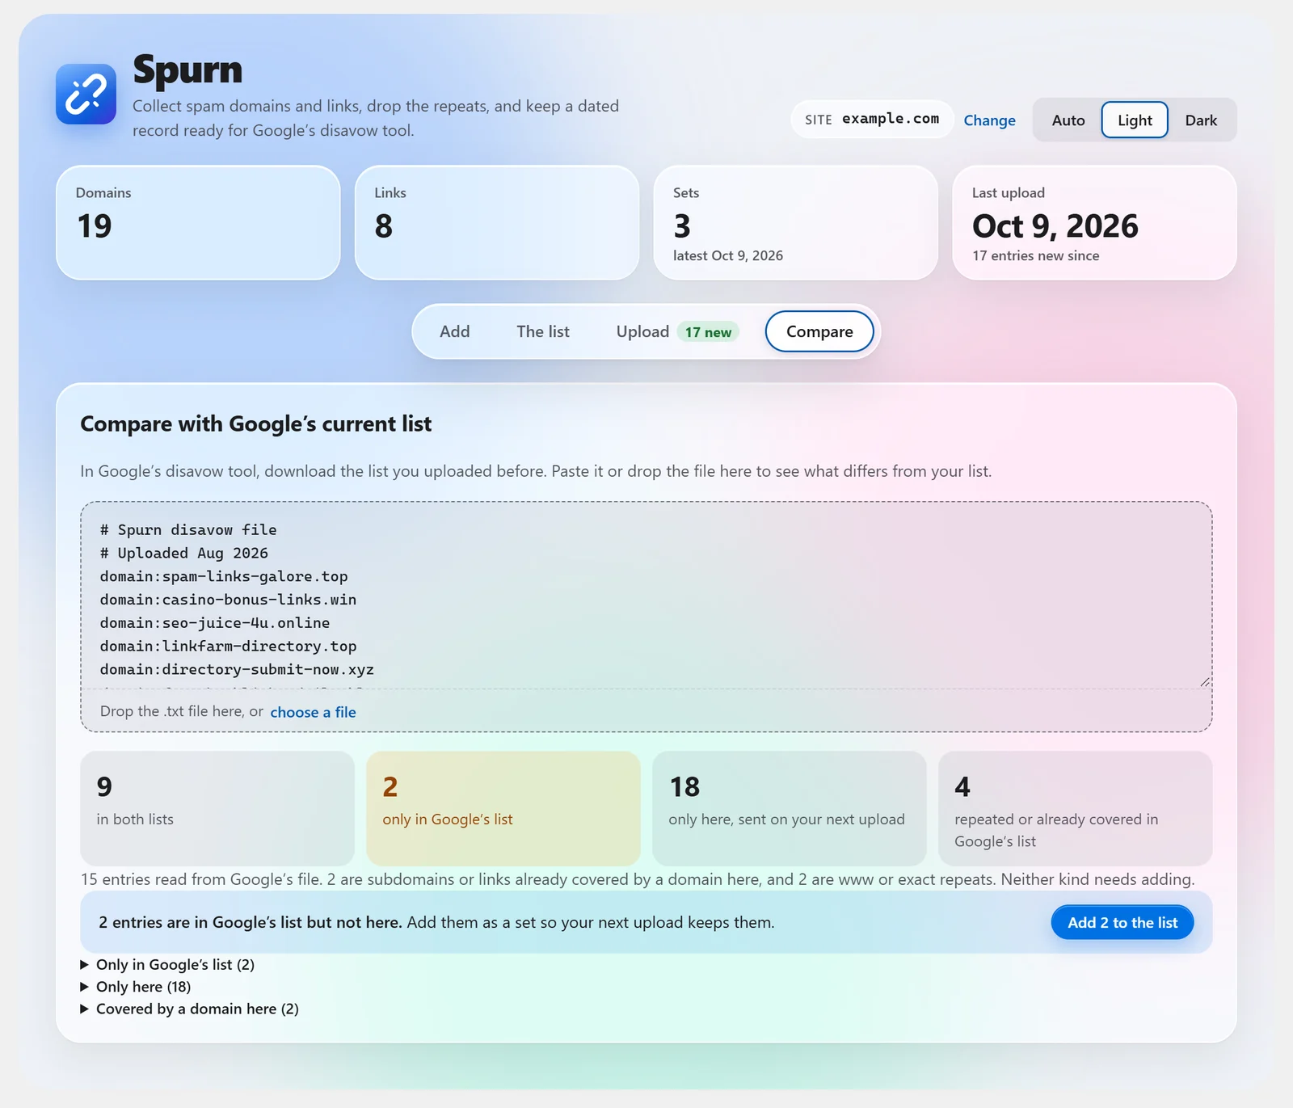Click the 9 in both lists tile

(217, 808)
